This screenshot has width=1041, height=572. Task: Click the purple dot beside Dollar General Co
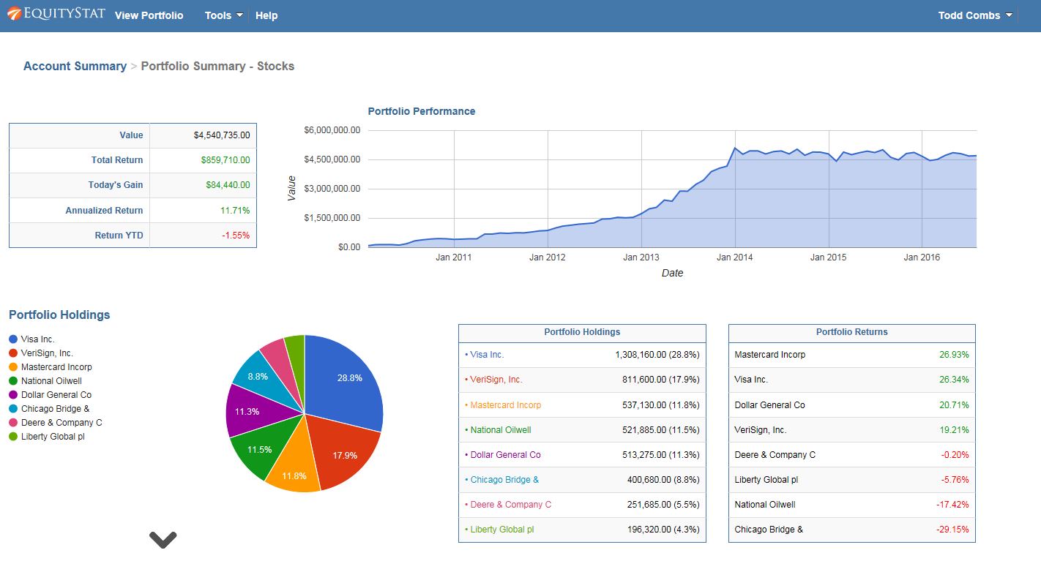pos(12,394)
